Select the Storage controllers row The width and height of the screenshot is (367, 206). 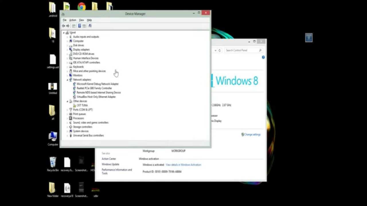tap(83, 127)
